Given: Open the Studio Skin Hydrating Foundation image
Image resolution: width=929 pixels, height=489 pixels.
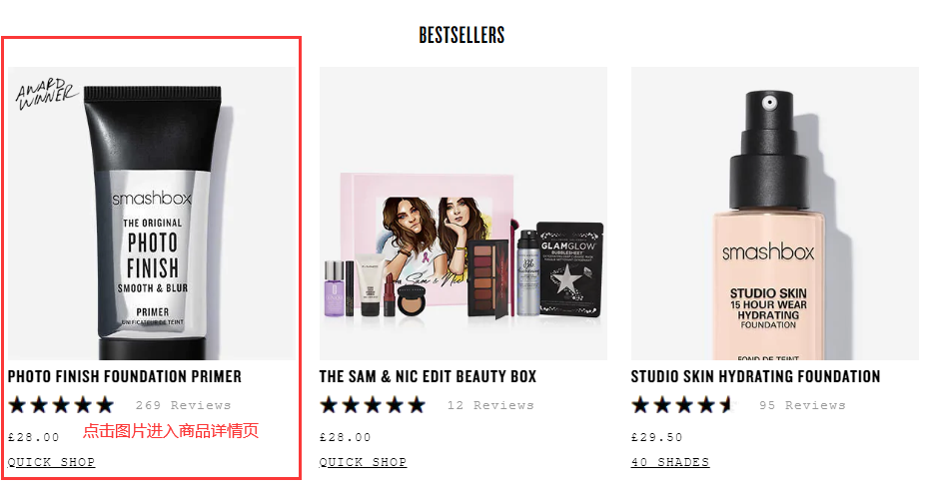Looking at the screenshot, I should point(775,214).
